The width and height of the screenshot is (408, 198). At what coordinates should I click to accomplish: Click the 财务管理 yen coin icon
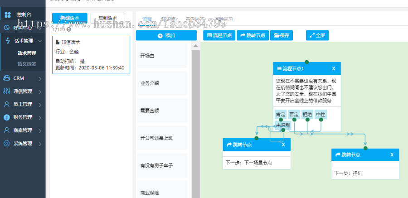7,117
